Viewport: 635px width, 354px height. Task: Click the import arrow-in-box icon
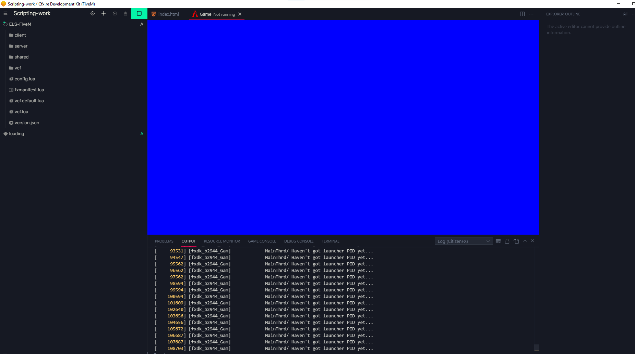115,13
